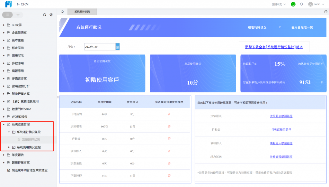Open the grey message bell icon
Viewport: 329px width, 187px height.
tap(301, 4)
